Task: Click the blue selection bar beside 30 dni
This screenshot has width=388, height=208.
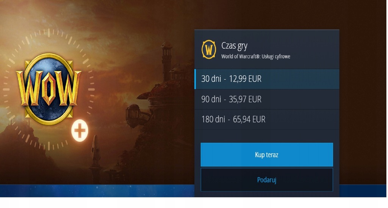Action: coord(195,79)
